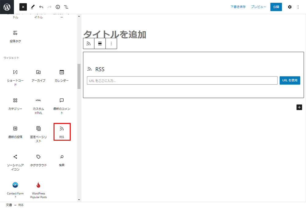Insert the Archives block
This screenshot has height=215, width=306.
coord(38,76)
